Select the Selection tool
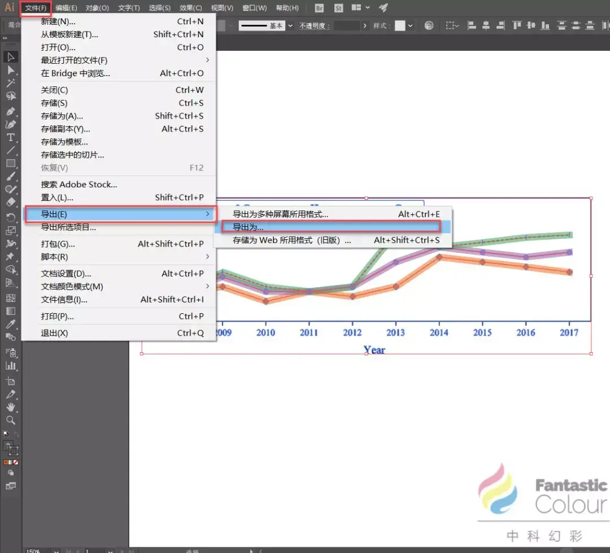This screenshot has width=610, height=553. click(x=11, y=57)
